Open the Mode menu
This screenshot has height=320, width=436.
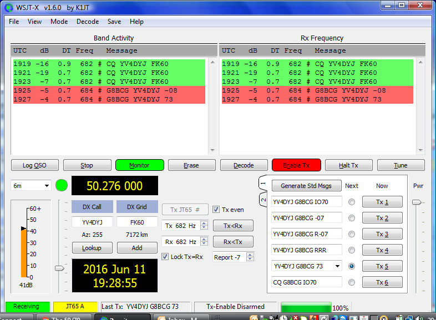(x=59, y=22)
